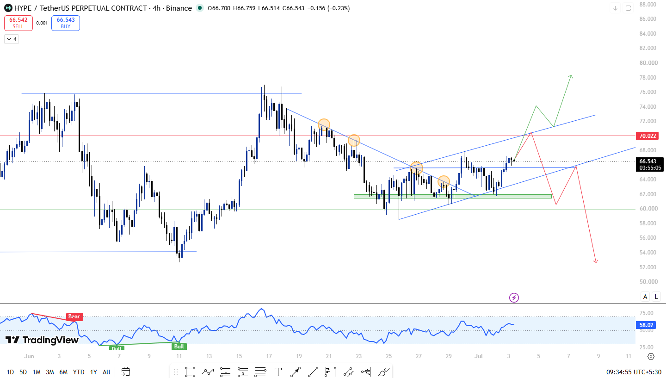Click the favorites toolbar drag handle
The width and height of the screenshot is (666, 378).
click(x=175, y=372)
